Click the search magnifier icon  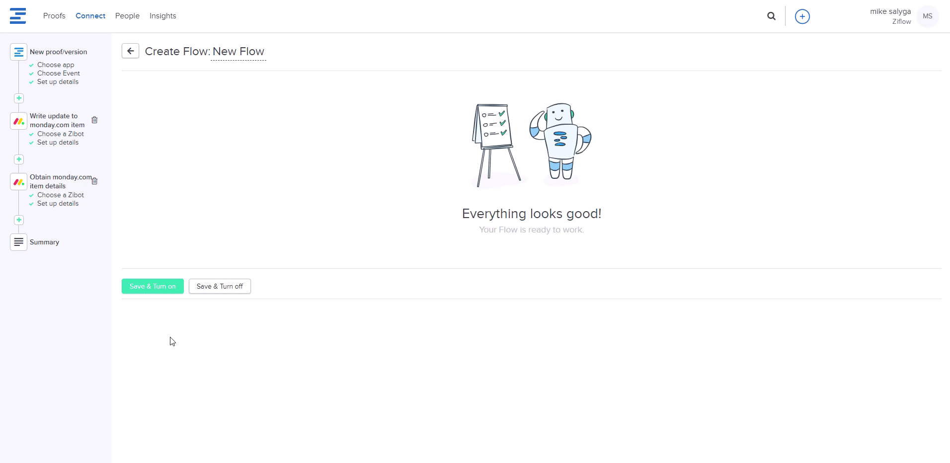(x=771, y=16)
